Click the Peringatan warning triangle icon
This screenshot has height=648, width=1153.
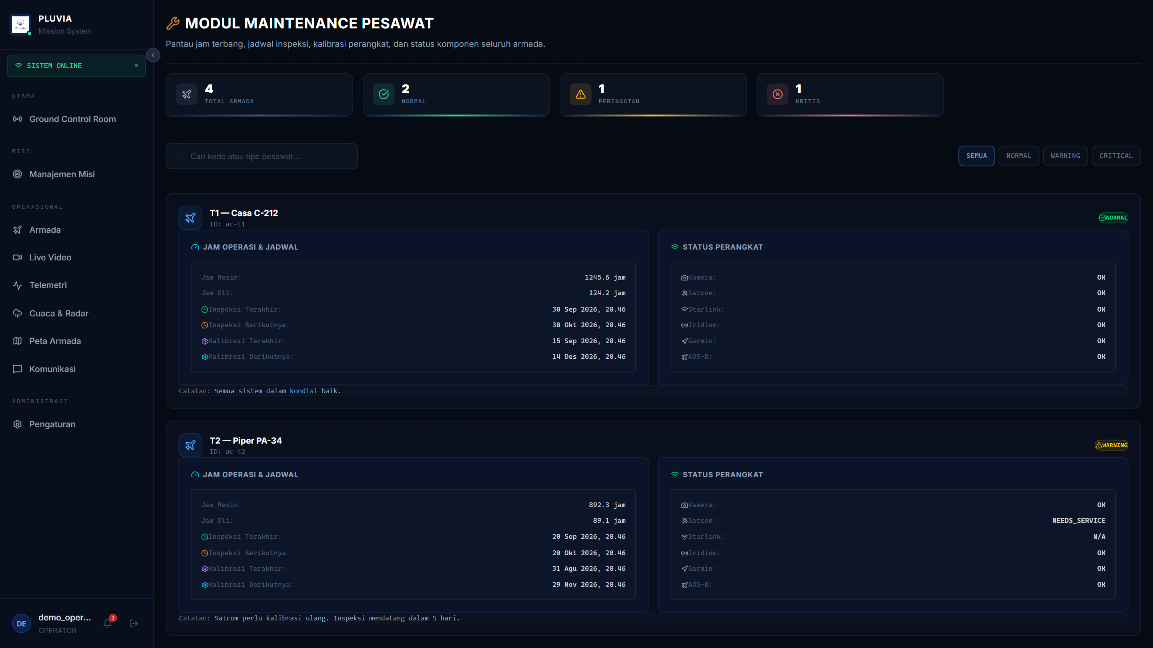[x=581, y=94]
